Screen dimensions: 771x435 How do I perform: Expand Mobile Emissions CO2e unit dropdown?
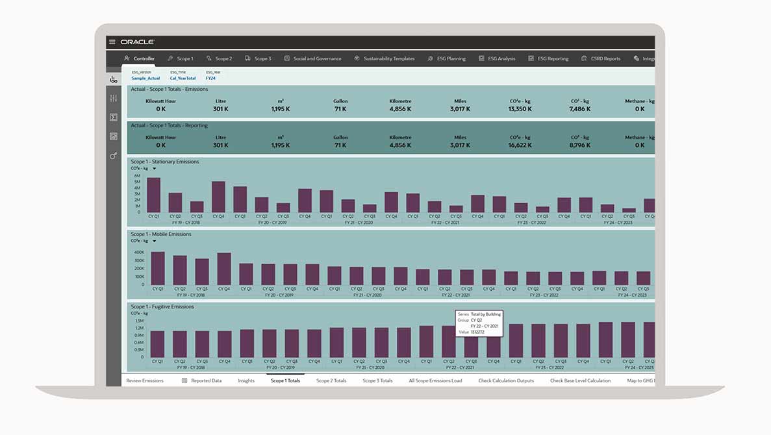pyautogui.click(x=154, y=241)
